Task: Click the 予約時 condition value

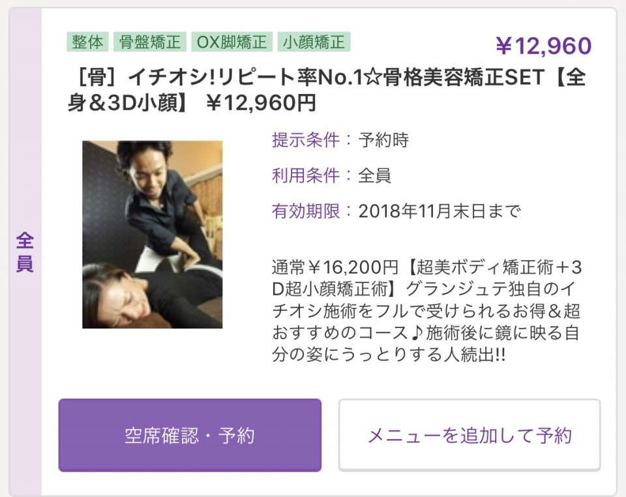Action: tap(383, 140)
